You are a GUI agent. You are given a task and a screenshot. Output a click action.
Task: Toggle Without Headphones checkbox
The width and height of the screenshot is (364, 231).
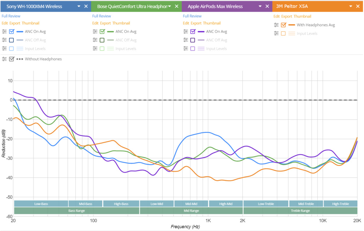(12, 59)
